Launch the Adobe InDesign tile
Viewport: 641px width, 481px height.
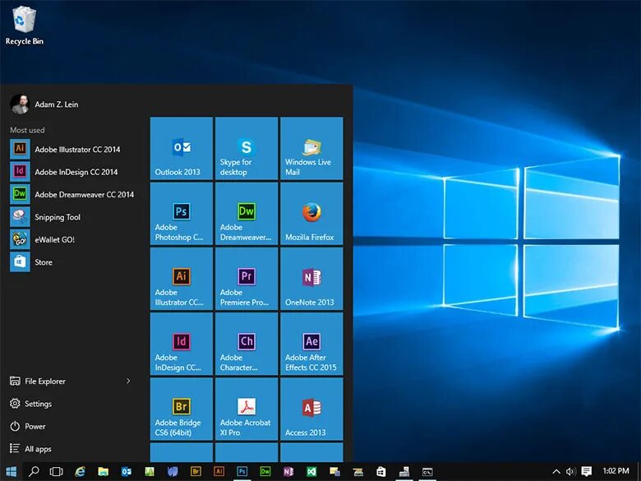point(181,344)
